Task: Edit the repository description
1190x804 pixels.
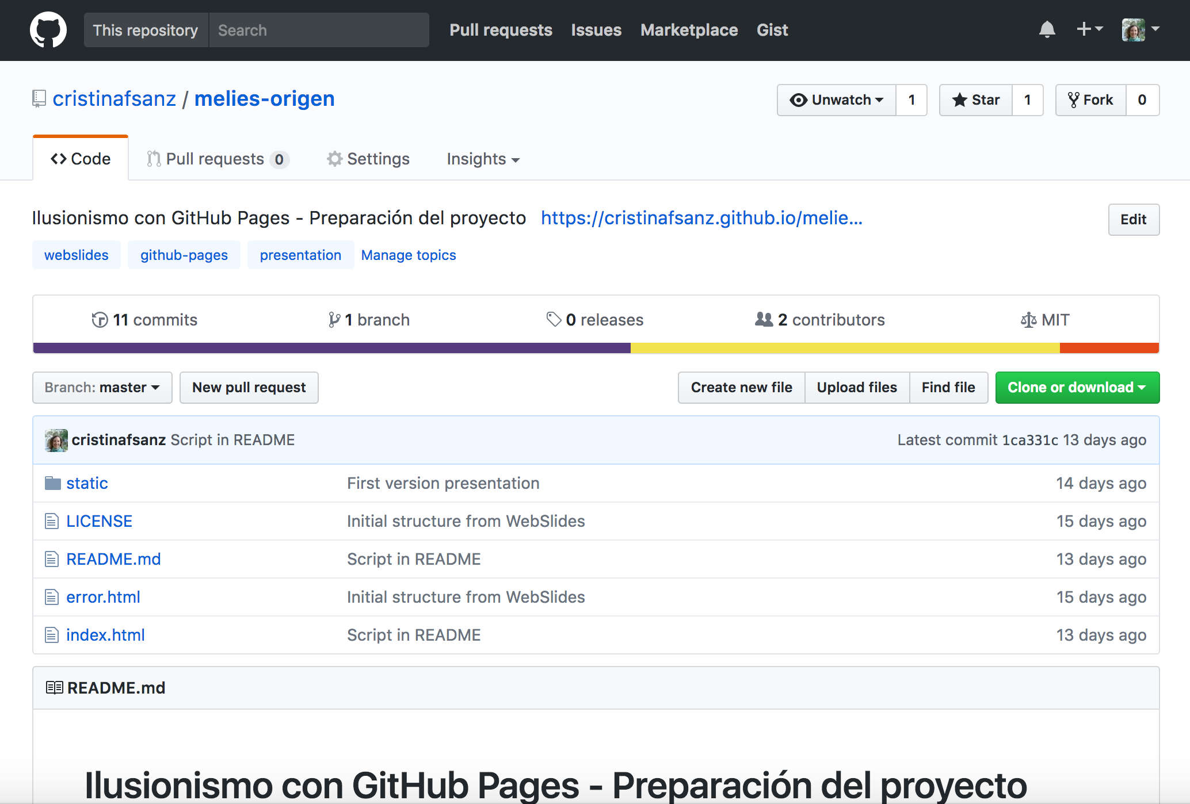Action: 1134,220
